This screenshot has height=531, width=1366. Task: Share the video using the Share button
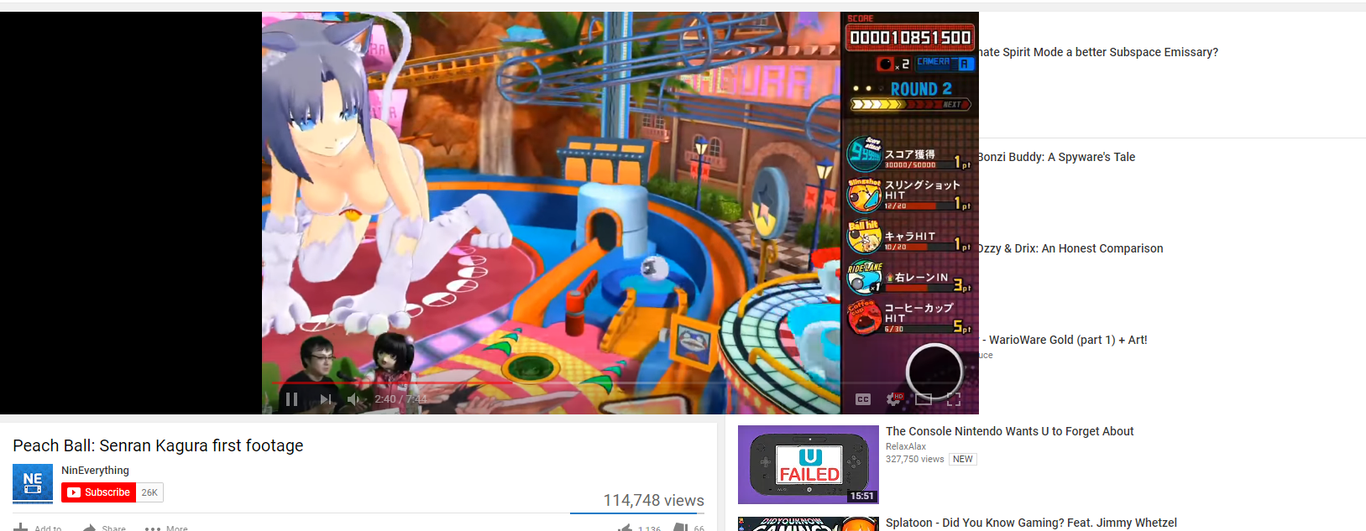(x=104, y=527)
